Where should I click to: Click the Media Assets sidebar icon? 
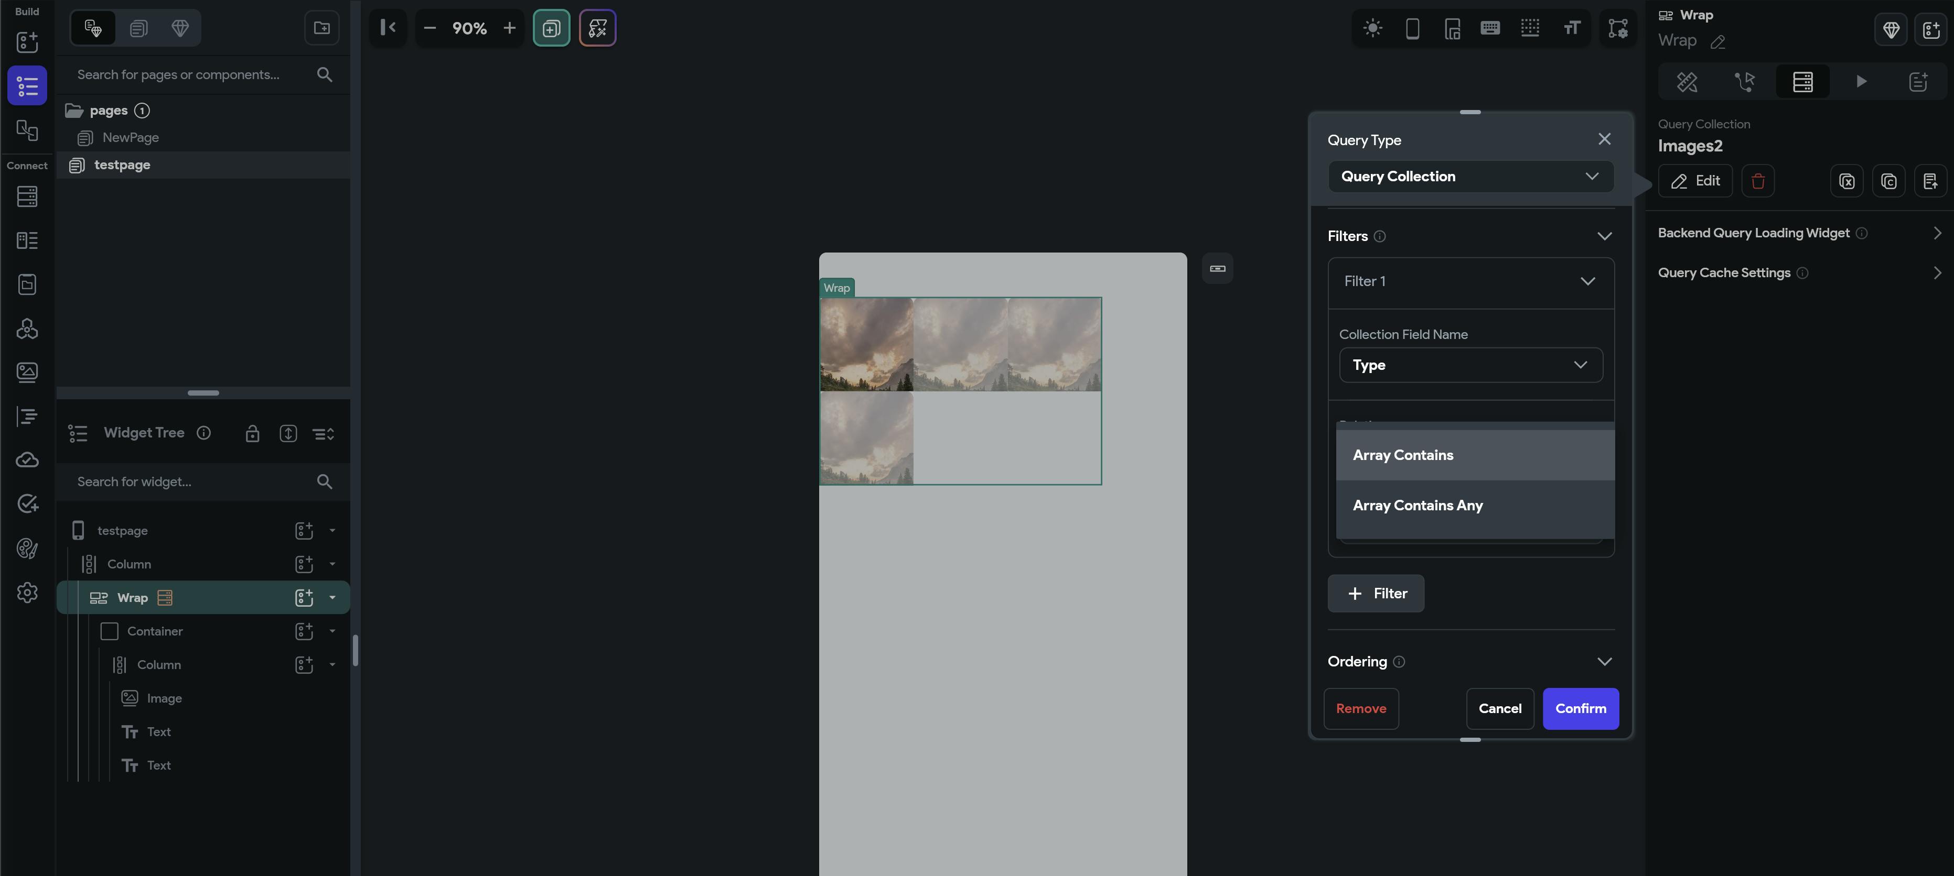pos(27,372)
